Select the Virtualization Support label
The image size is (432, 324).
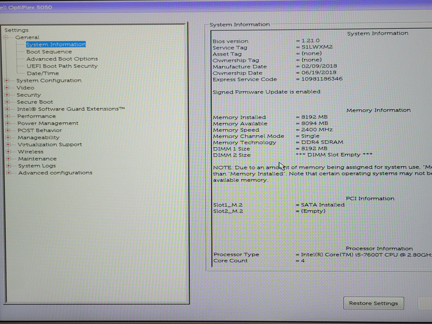tap(50, 144)
